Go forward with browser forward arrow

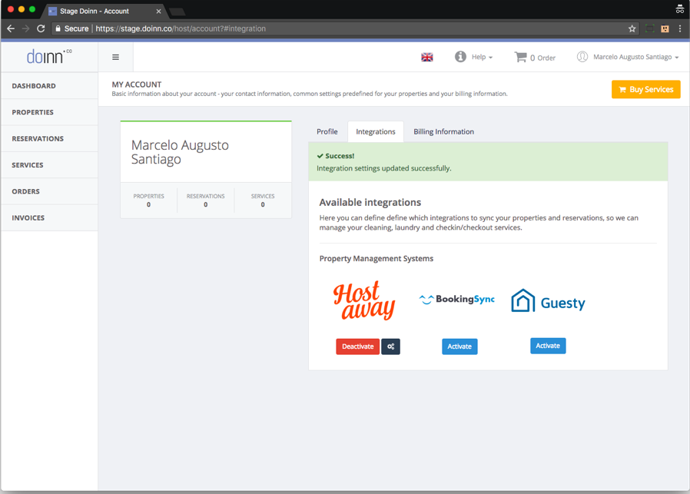pyautogui.click(x=25, y=28)
